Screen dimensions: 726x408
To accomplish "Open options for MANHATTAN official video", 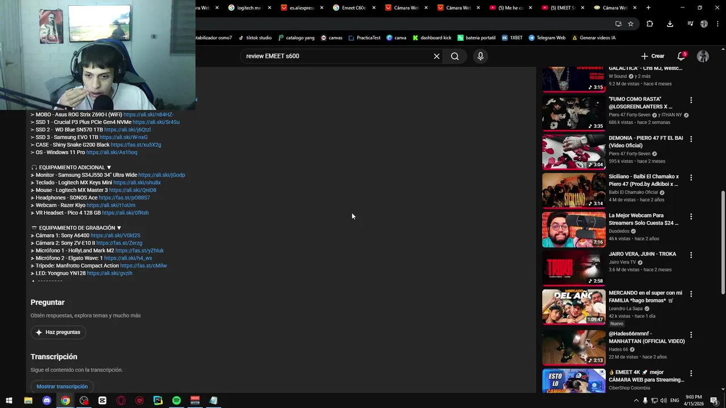I will (x=691, y=335).
